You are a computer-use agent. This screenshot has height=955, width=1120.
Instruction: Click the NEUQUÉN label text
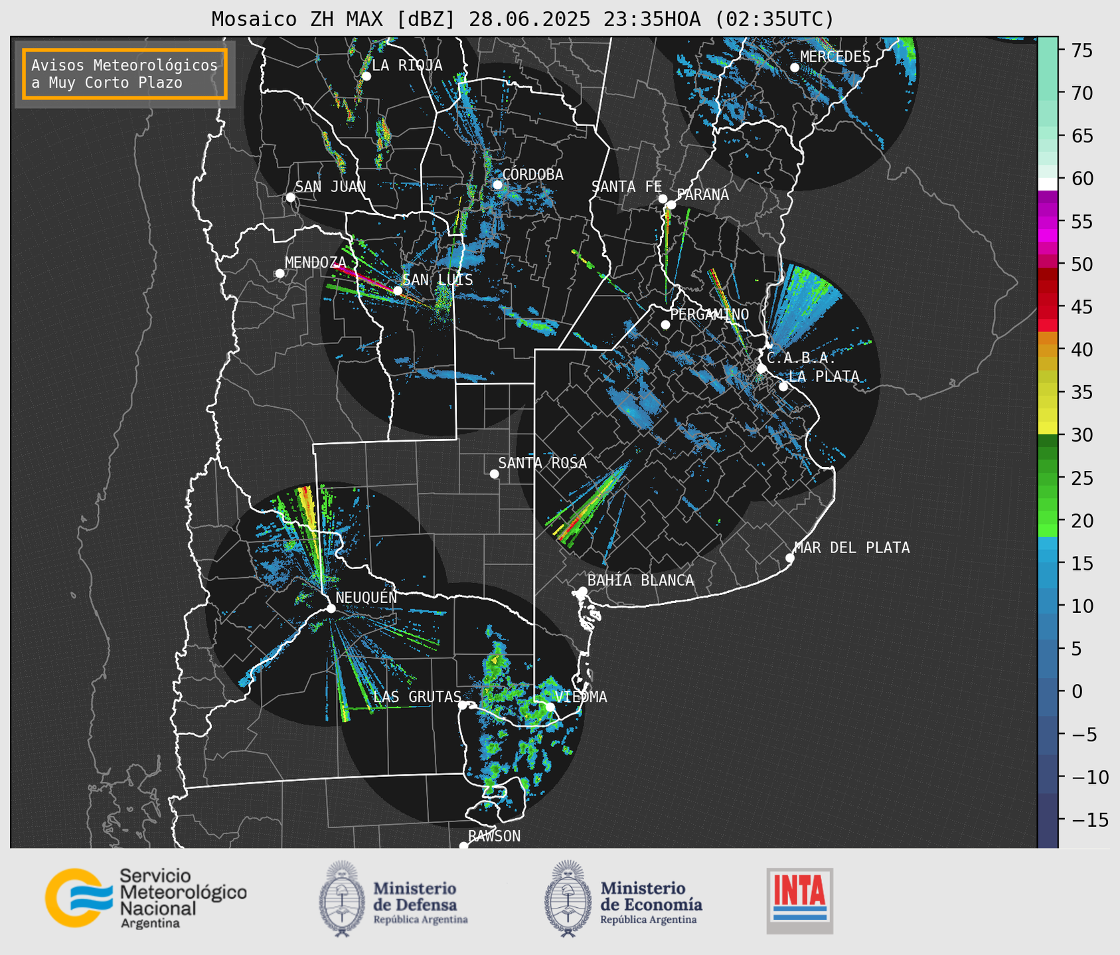coord(366,597)
